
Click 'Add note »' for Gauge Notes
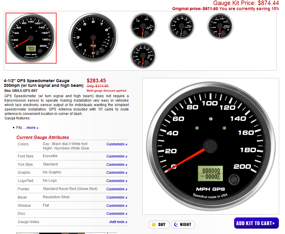coord(118,222)
